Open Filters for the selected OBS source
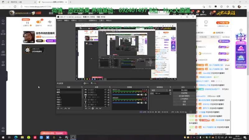Image resolution: width=249 pixels, height=140 pixels. (x=94, y=83)
